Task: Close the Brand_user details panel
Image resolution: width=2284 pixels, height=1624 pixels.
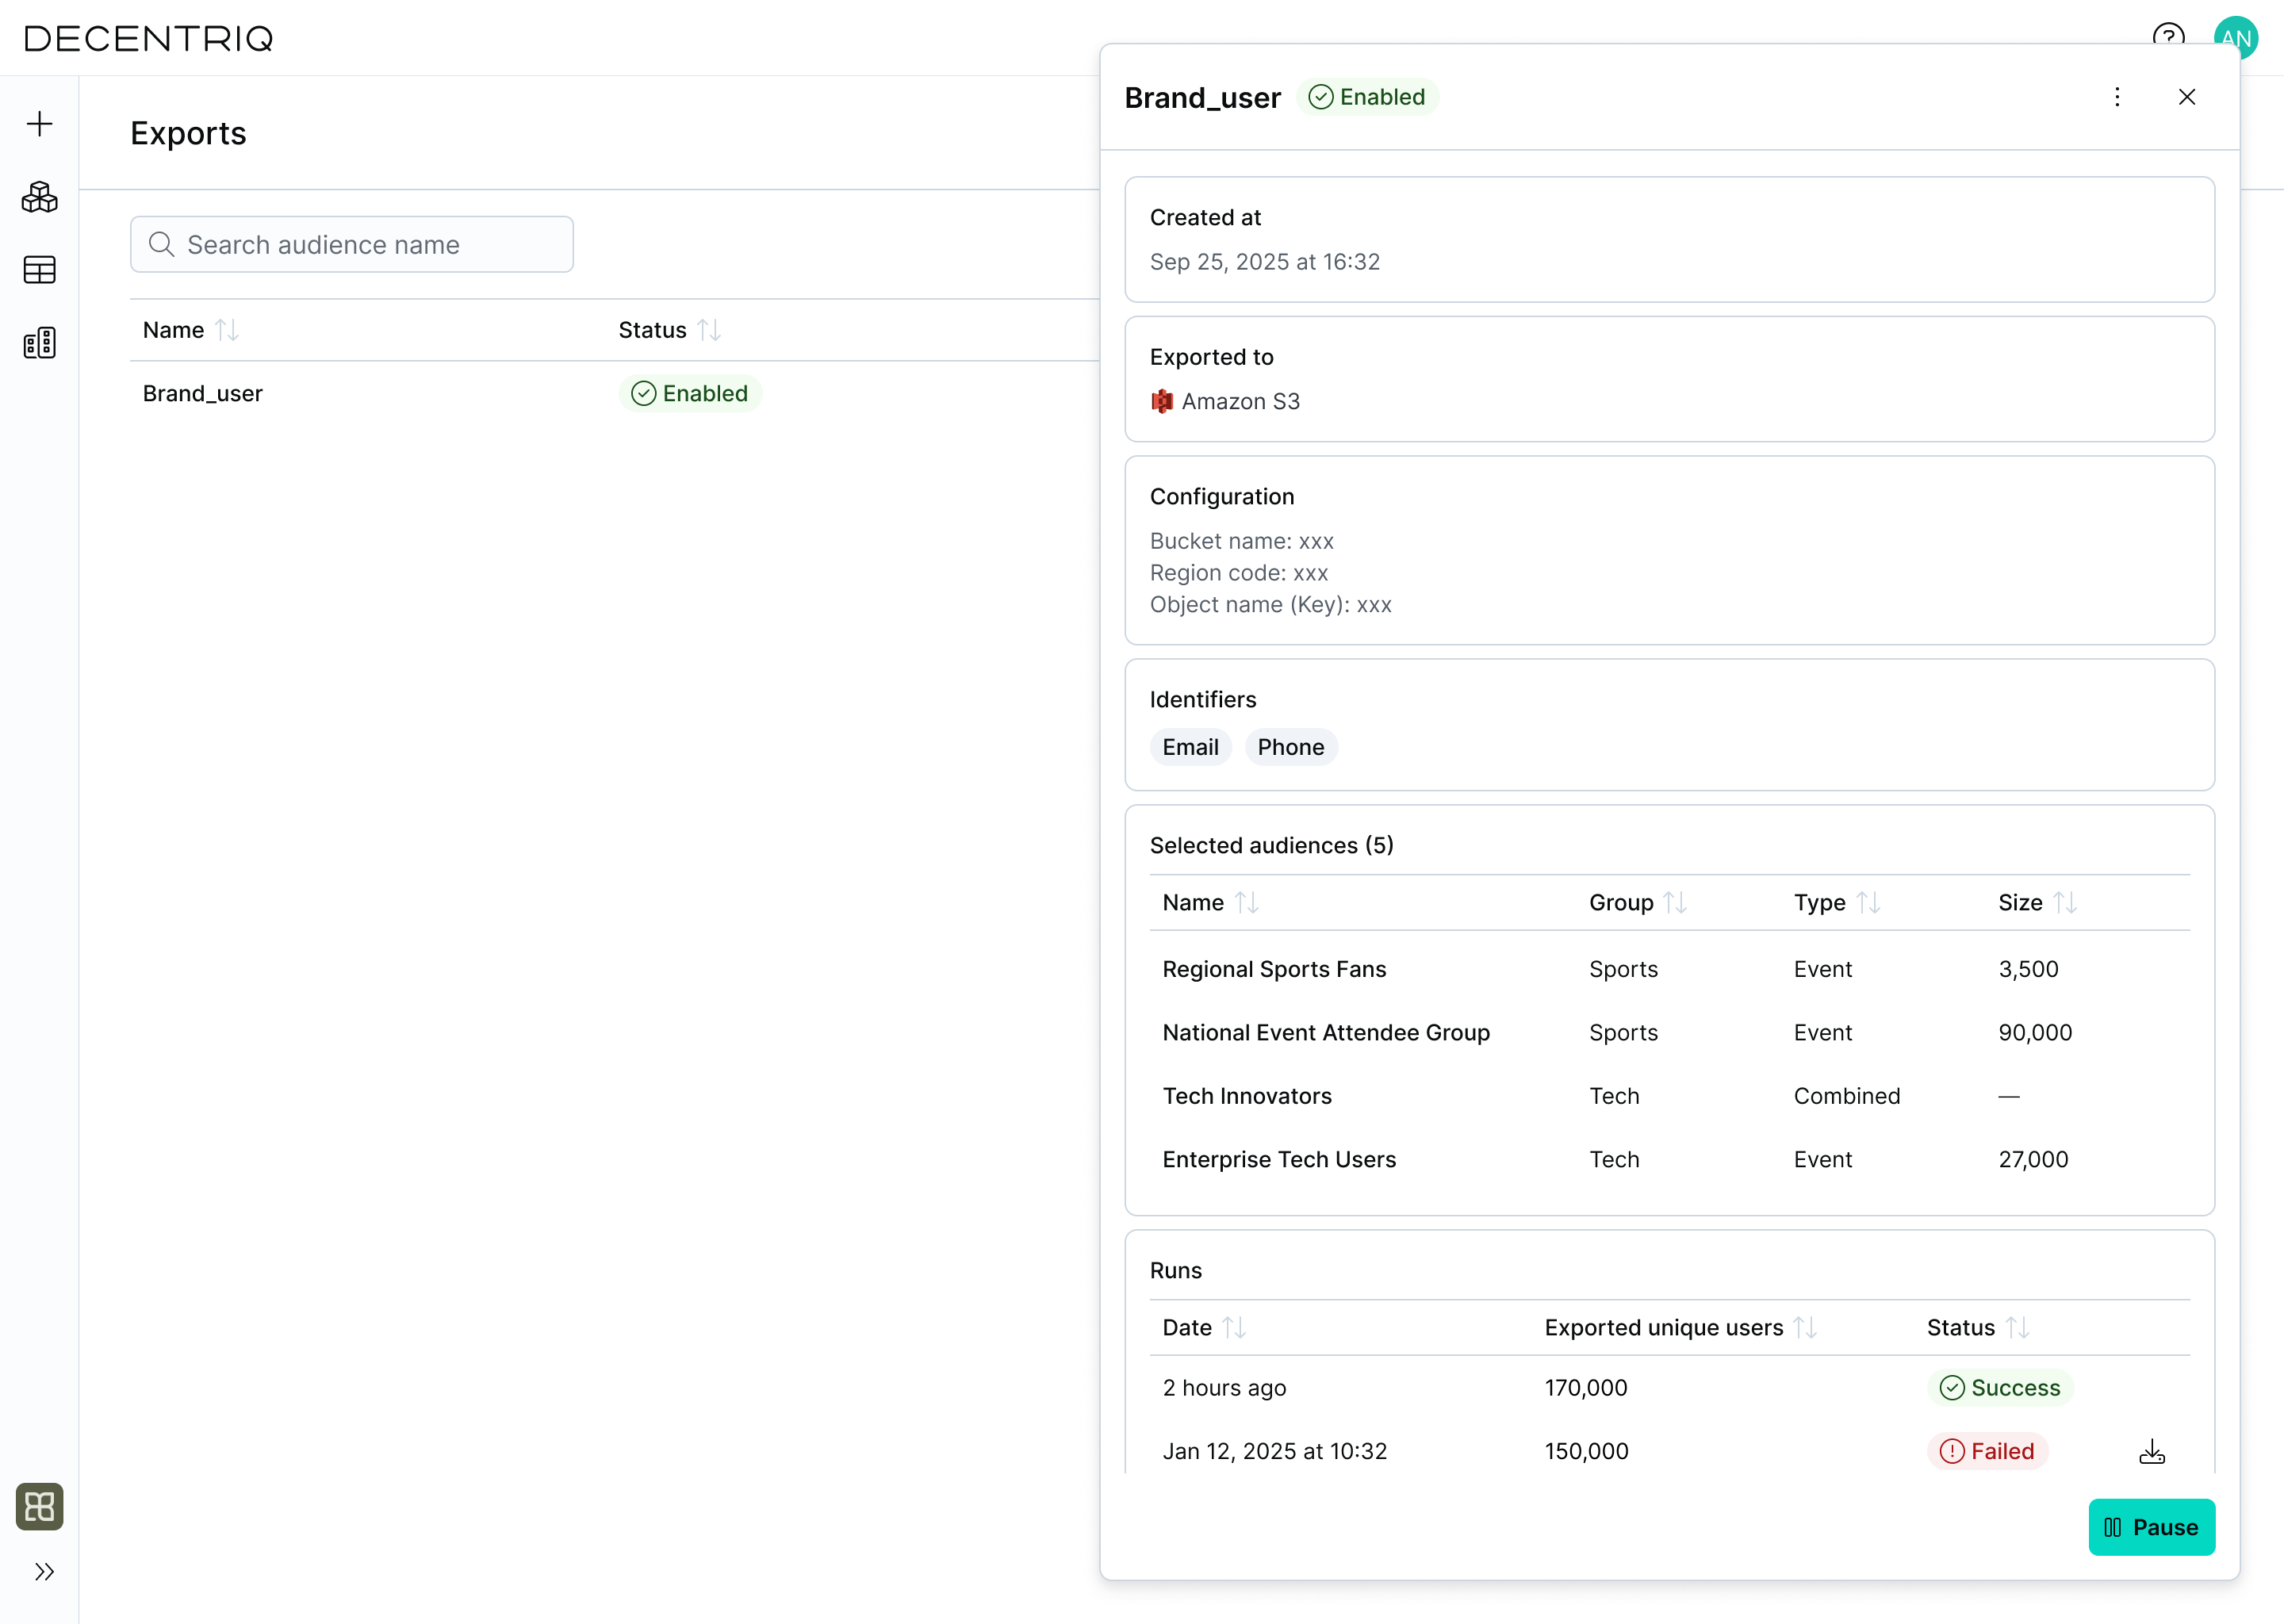Action: point(2187,97)
